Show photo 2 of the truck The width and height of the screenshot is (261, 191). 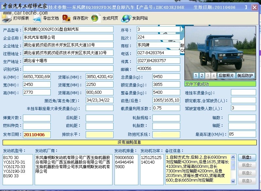tap(202, 76)
